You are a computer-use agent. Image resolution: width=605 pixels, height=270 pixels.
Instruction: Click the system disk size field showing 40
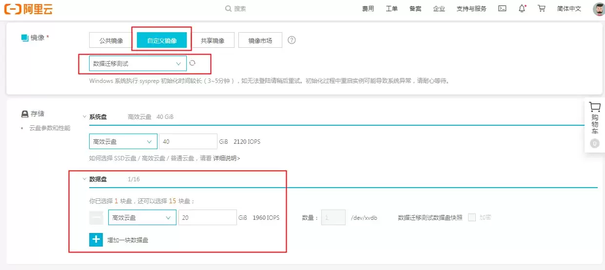188,141
